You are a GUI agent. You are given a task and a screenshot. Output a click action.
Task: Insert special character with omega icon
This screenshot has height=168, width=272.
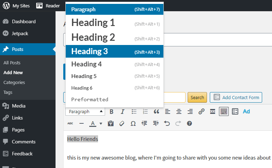coord(133,123)
